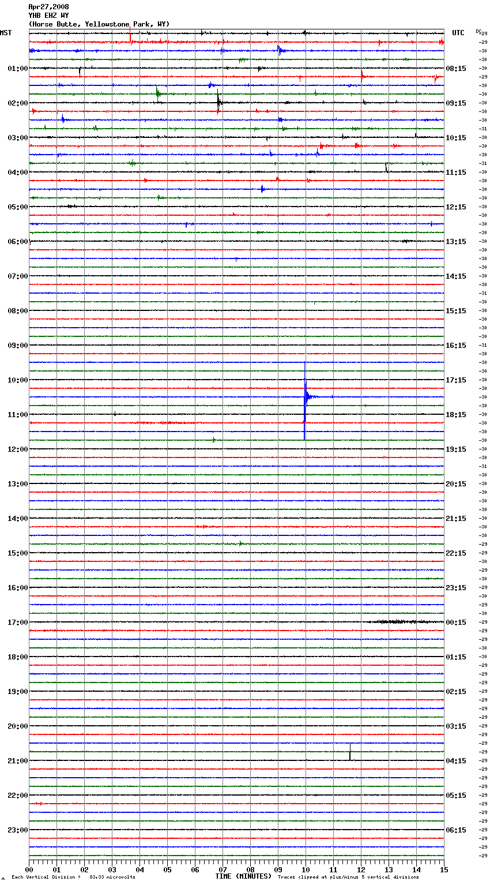Screen dimensions: 490x885
Task: Click the Horse Butte, Yellowstone Park location title
Action: [99, 24]
